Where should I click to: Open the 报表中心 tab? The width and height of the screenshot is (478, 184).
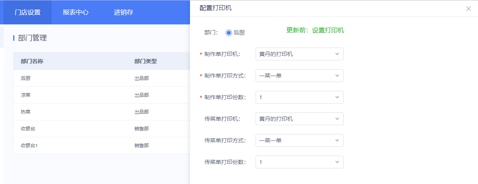(76, 12)
